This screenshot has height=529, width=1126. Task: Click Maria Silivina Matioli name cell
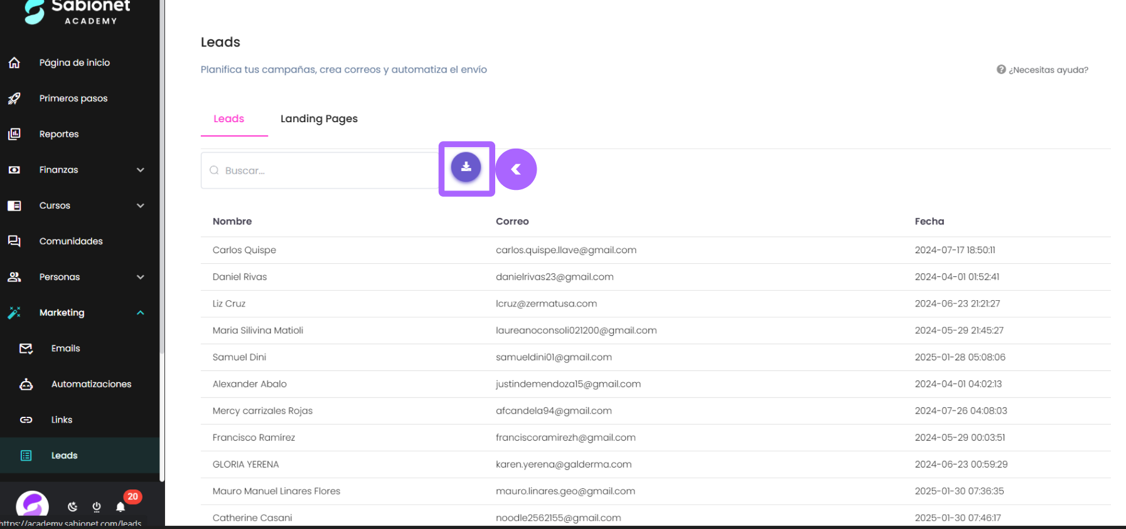coord(258,330)
